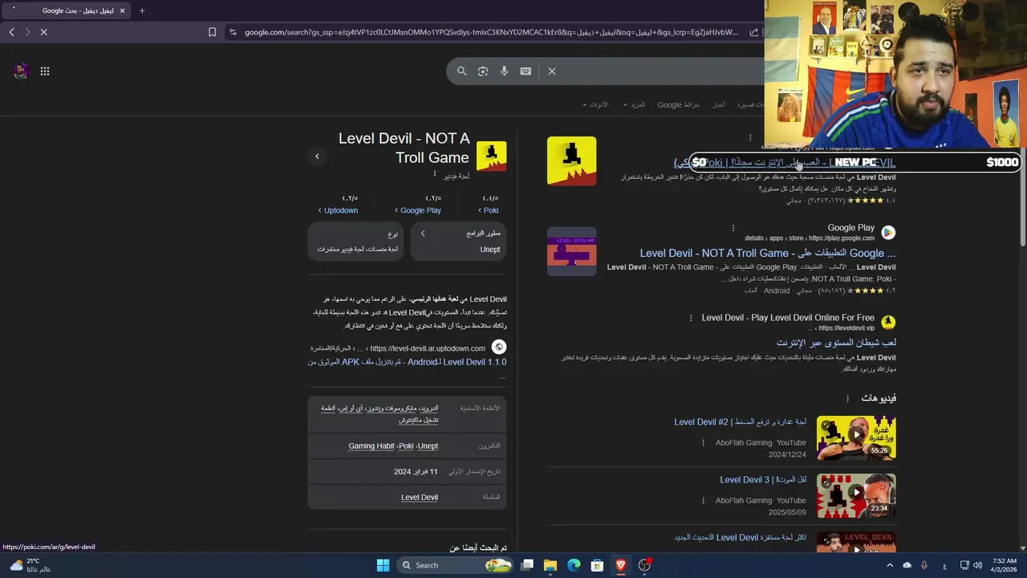The width and height of the screenshot is (1027, 578).
Task: Open the Poki Level Devil result title
Action: point(785,162)
